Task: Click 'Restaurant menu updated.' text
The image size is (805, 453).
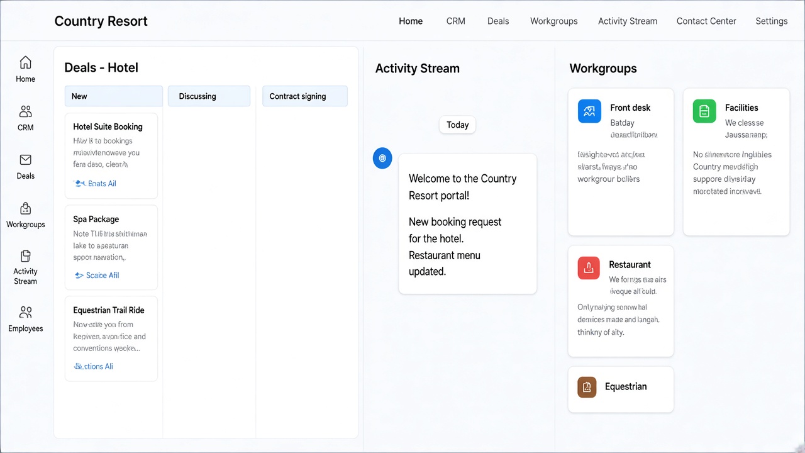Action: 445,264
